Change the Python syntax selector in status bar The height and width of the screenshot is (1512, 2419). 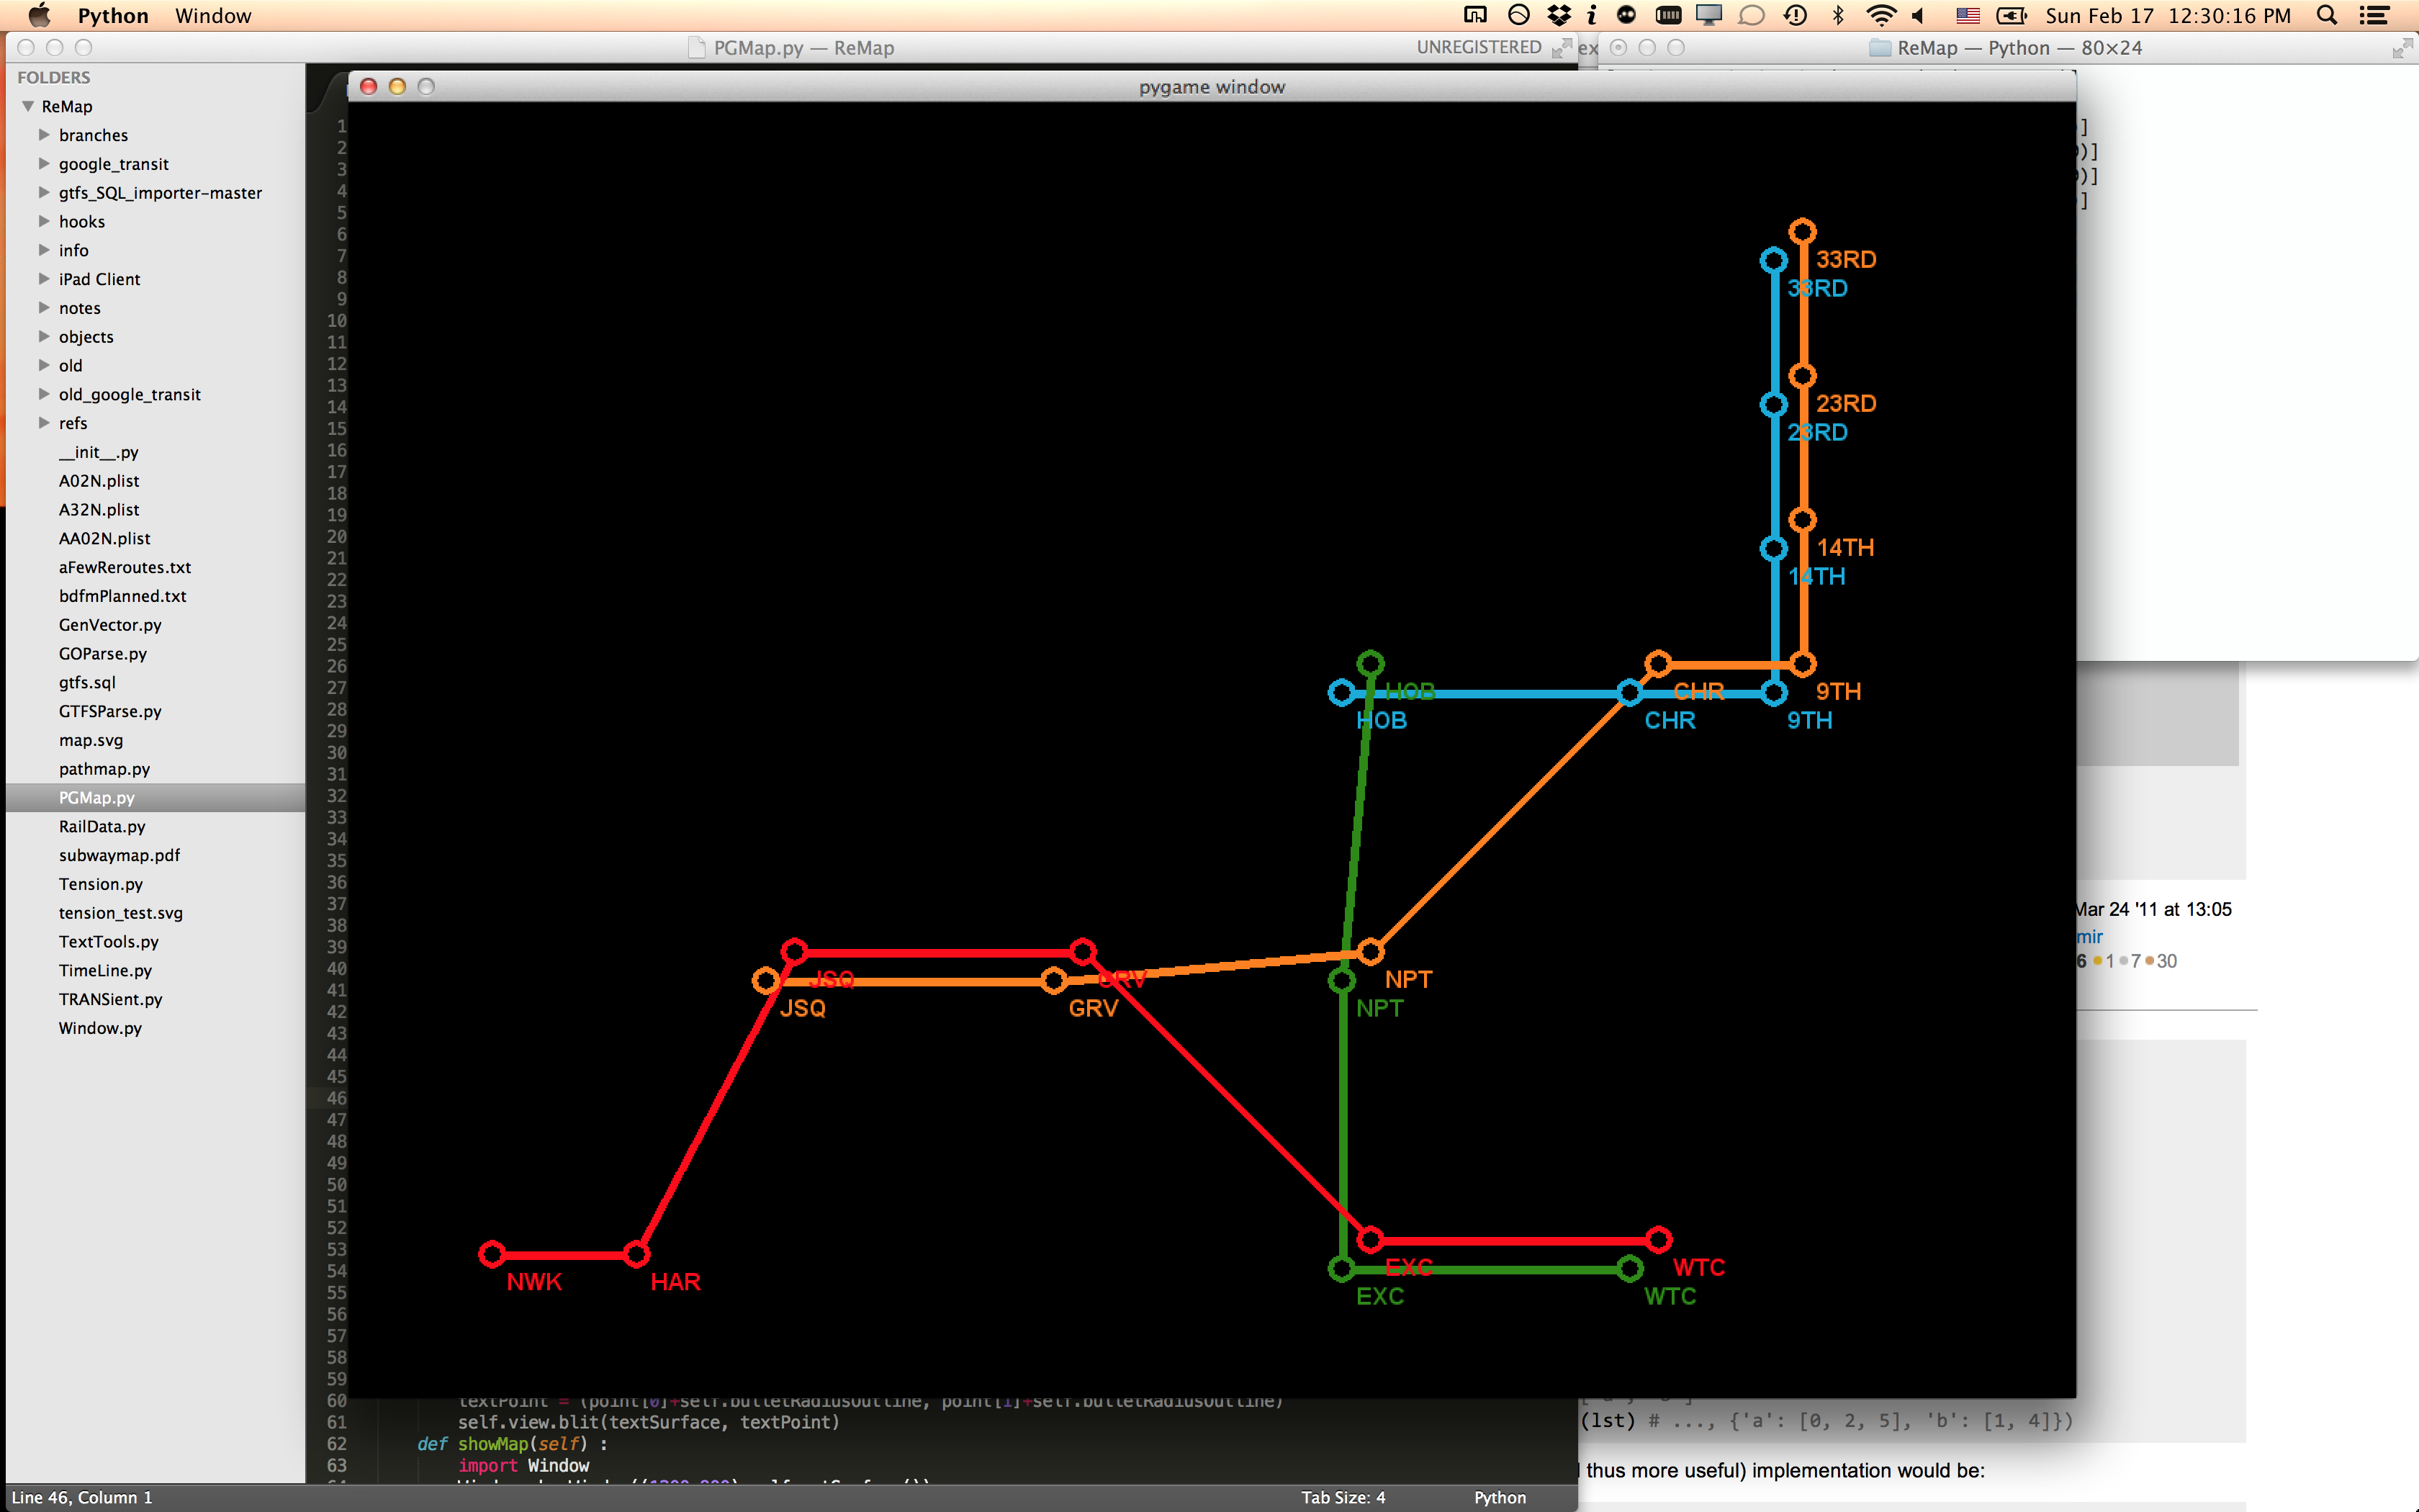point(1500,1497)
